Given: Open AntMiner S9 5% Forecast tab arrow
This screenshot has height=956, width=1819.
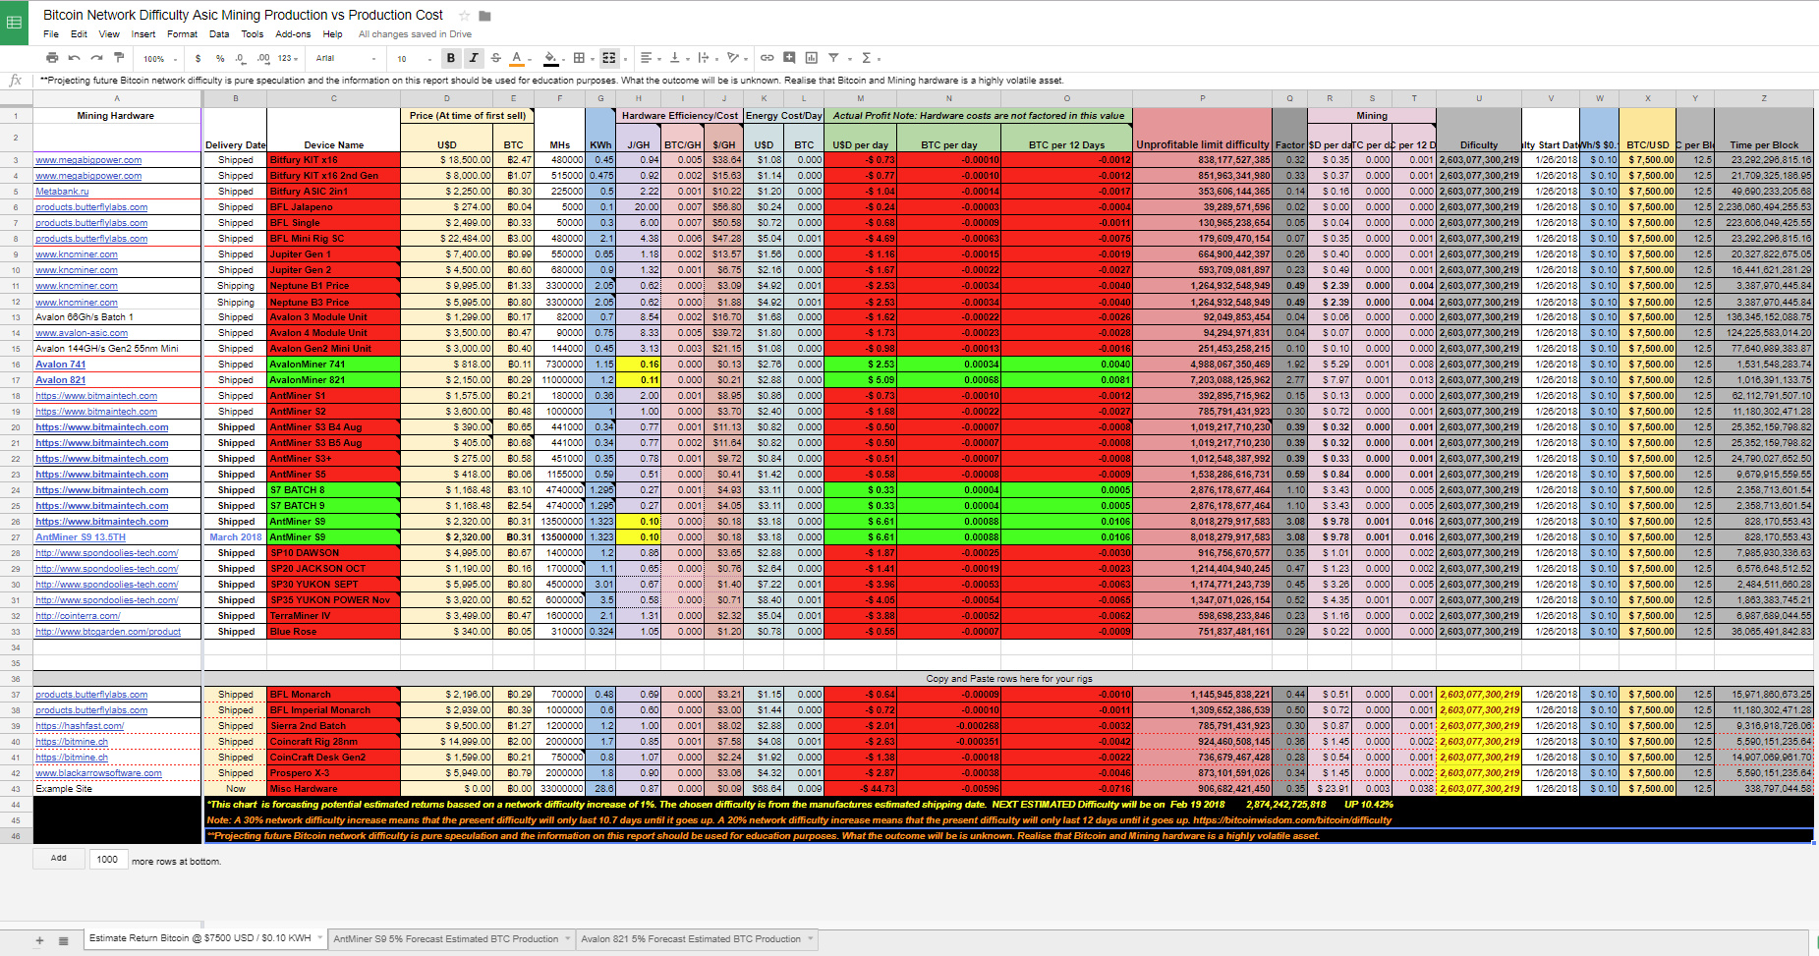Looking at the screenshot, I should coord(567,939).
